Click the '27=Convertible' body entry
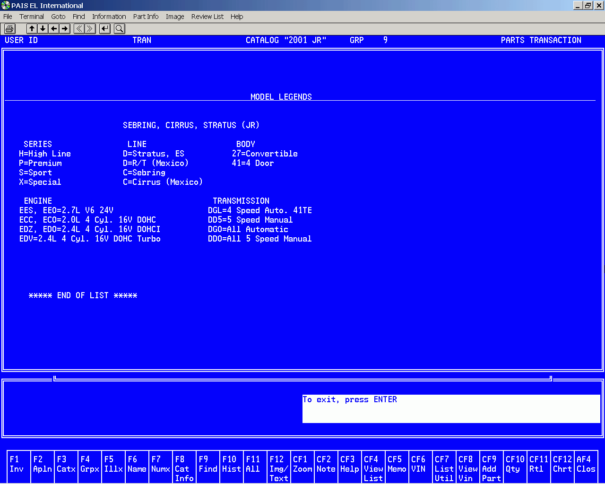The height and width of the screenshot is (484, 605). 265,154
